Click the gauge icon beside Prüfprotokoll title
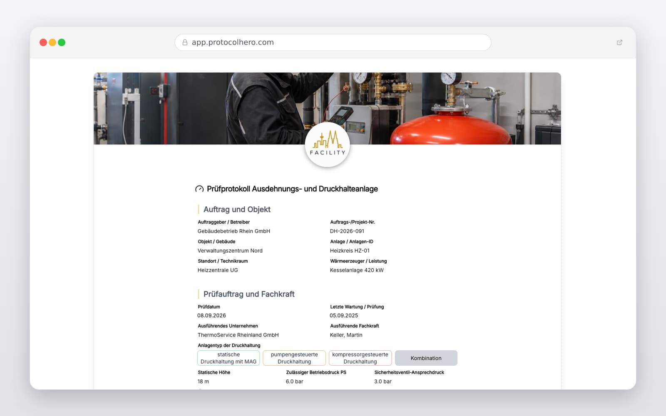Viewport: 666px width, 416px height. 199,189
